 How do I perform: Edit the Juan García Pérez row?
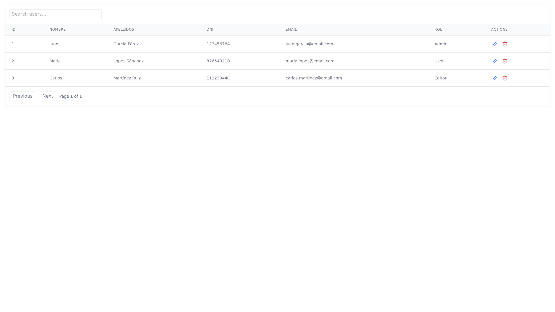(495, 44)
